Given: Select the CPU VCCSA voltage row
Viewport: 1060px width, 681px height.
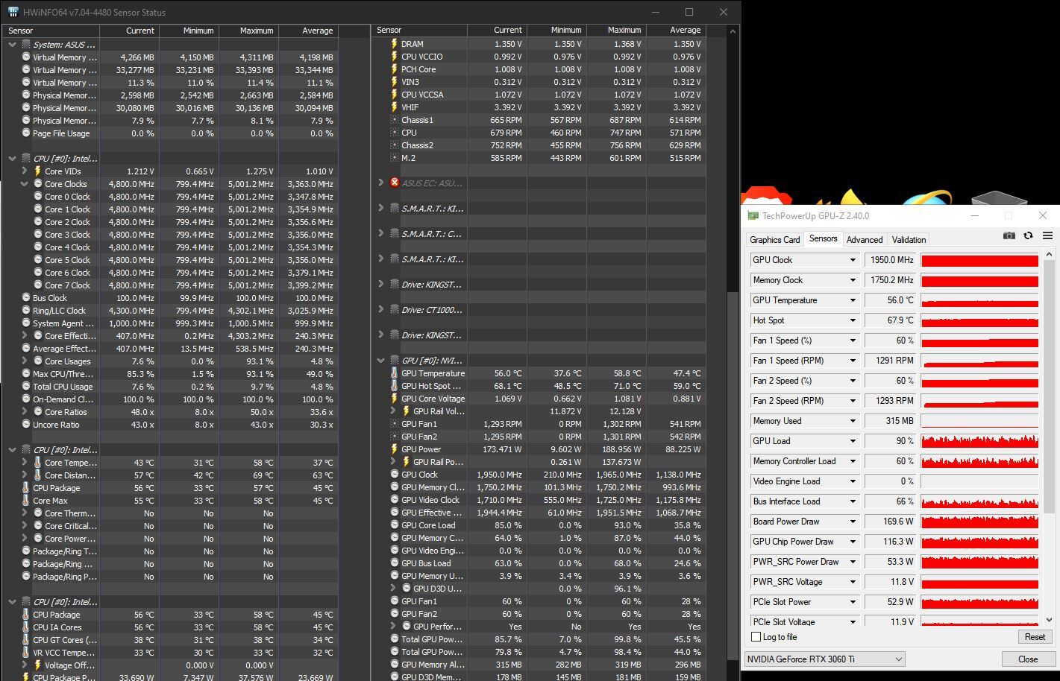Looking at the screenshot, I should pos(539,95).
